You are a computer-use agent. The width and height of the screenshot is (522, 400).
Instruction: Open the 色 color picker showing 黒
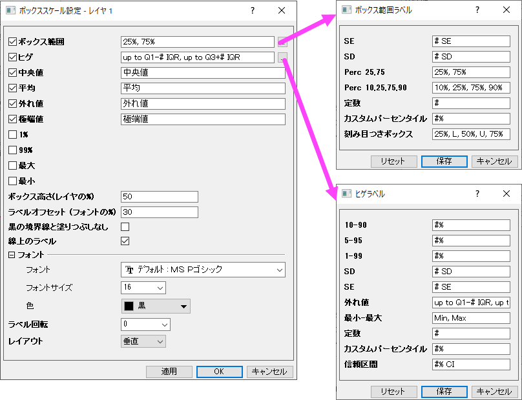(x=156, y=306)
